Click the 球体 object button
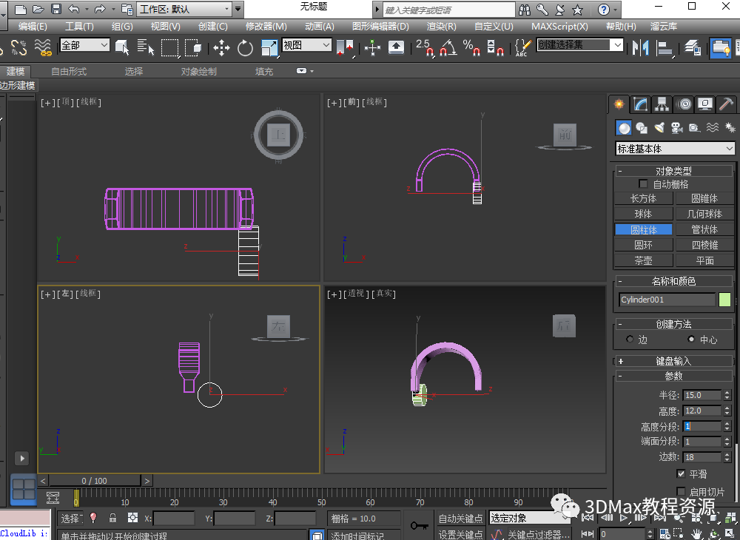The height and width of the screenshot is (540, 740). (643, 214)
